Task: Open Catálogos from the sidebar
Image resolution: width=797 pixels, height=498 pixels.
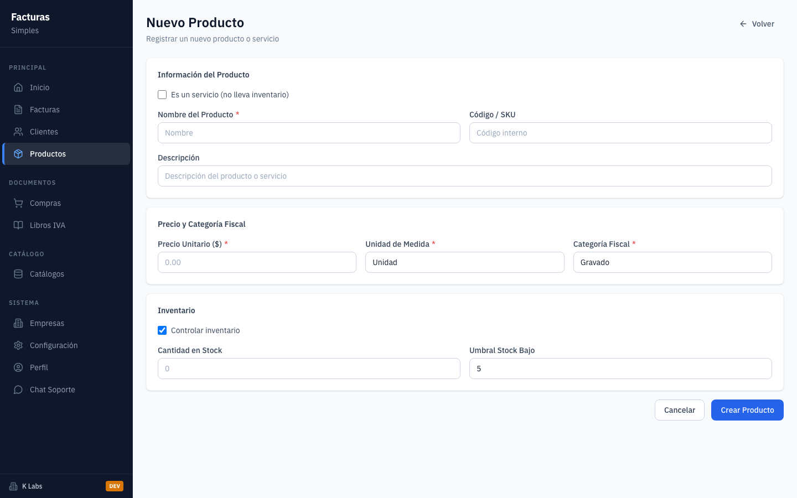Action: [66, 274]
